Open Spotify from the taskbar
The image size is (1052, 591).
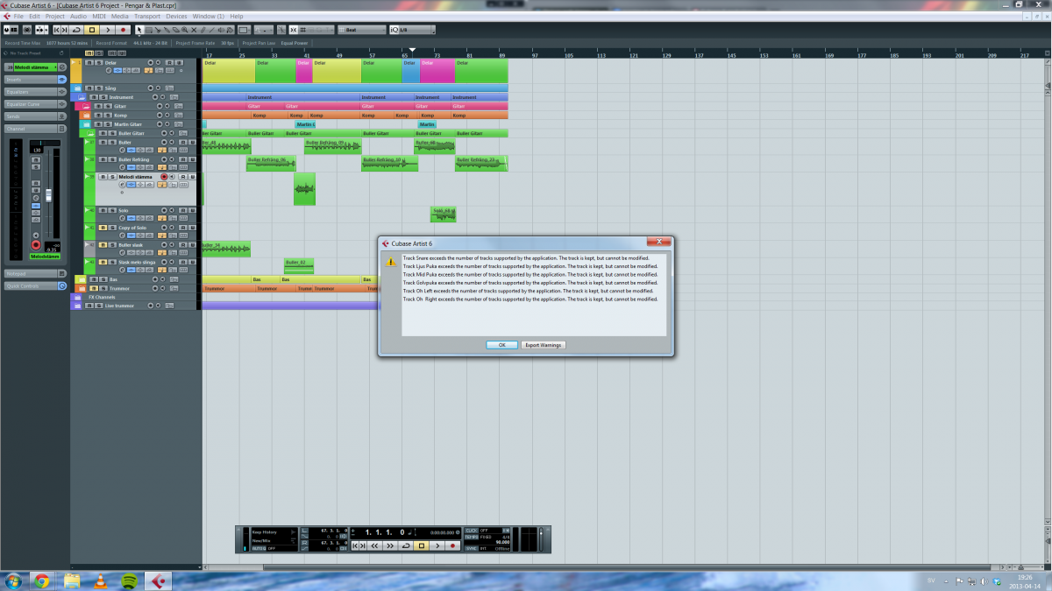pos(129,580)
